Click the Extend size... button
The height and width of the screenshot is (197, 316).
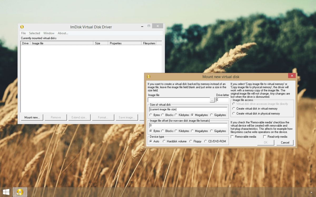80,117
